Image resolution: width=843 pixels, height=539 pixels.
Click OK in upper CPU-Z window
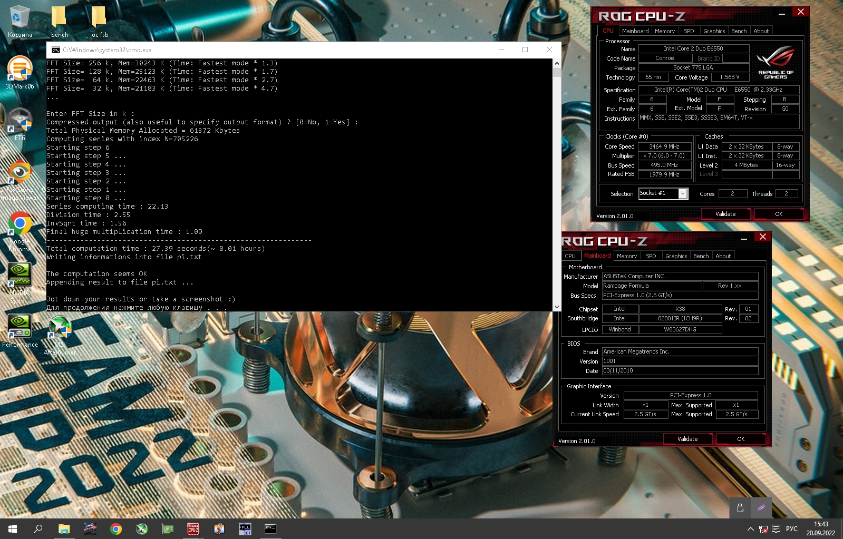pos(779,214)
